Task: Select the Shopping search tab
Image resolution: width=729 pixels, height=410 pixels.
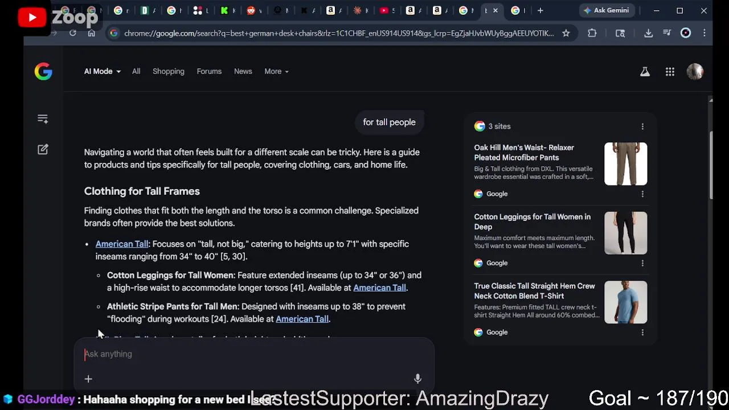Action: pyautogui.click(x=169, y=71)
